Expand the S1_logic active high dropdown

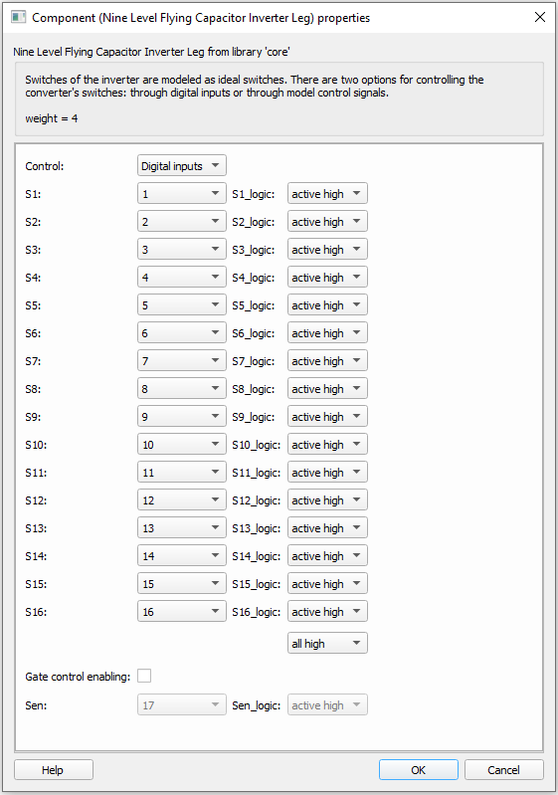(x=327, y=194)
